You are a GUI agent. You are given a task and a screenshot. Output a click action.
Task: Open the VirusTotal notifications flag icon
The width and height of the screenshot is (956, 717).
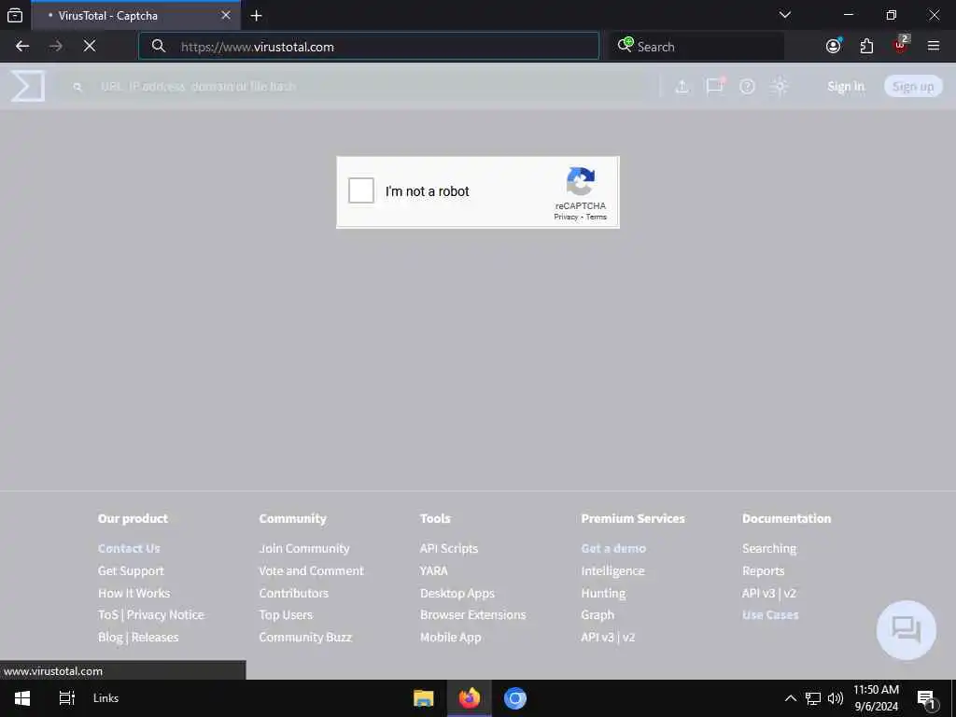714,86
